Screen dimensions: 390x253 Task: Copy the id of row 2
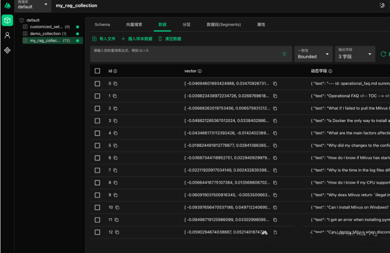click(x=116, y=109)
